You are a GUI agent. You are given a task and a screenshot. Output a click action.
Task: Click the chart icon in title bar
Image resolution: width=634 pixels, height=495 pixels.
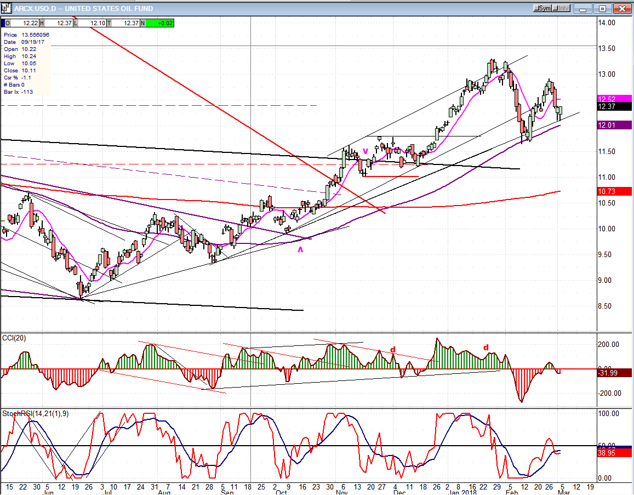tap(7, 8)
